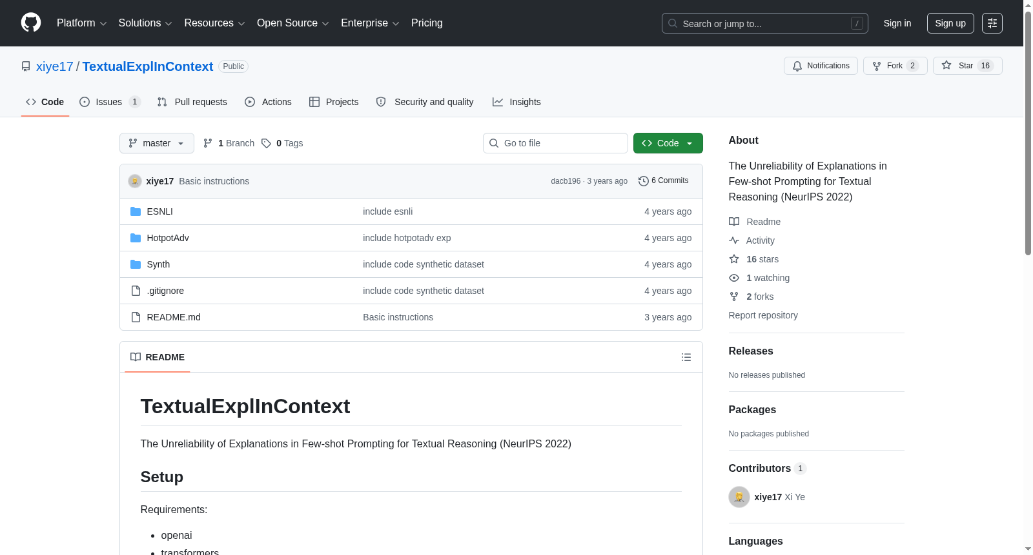Expand the Platform menu
This screenshot has height=555, width=1033.
(x=82, y=23)
